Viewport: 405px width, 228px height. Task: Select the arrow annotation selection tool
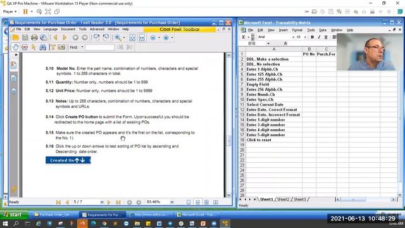click(34, 47)
